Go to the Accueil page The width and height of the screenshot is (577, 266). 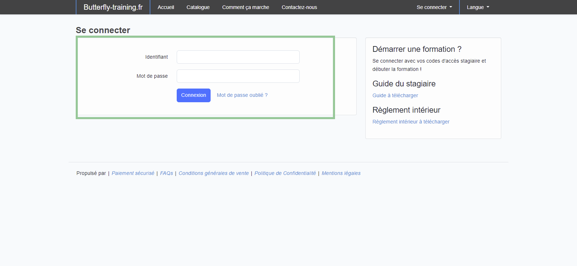pos(166,7)
